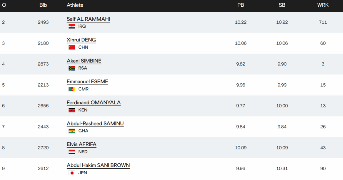The height and width of the screenshot is (180, 343).
Task: Open Saif AL RAMMAHI athlete profile
Action: pos(88,19)
